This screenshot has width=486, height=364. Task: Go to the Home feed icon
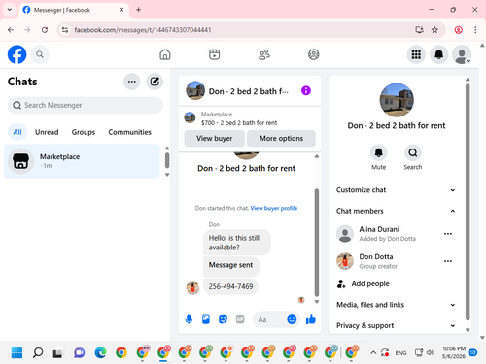coord(165,54)
